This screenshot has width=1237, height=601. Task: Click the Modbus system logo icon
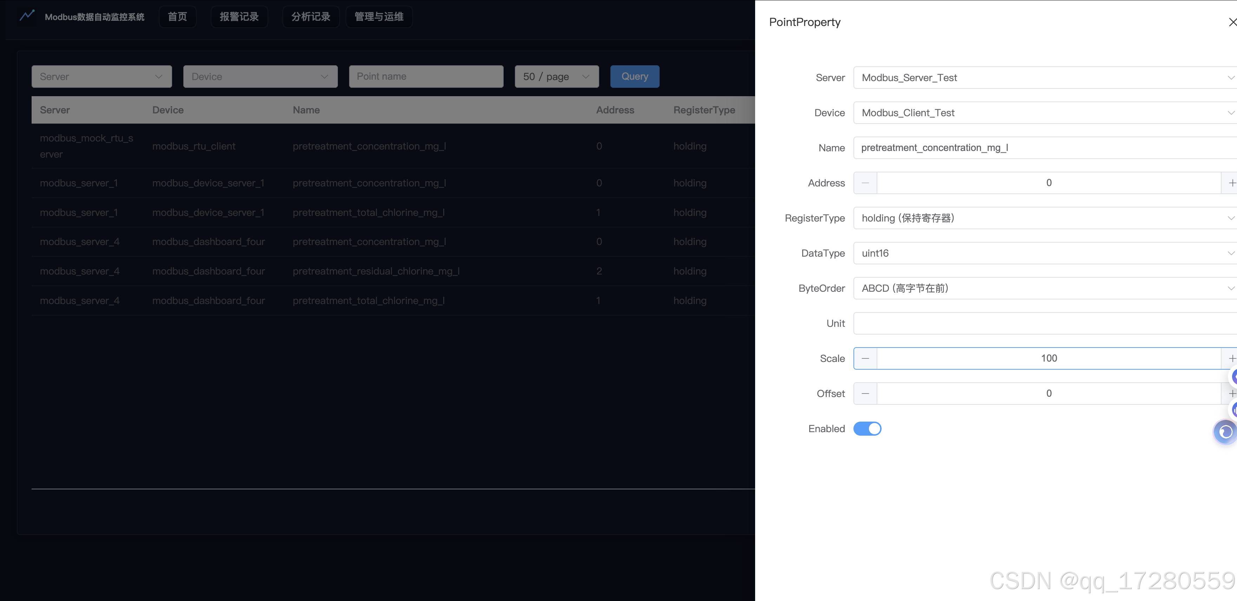(27, 15)
